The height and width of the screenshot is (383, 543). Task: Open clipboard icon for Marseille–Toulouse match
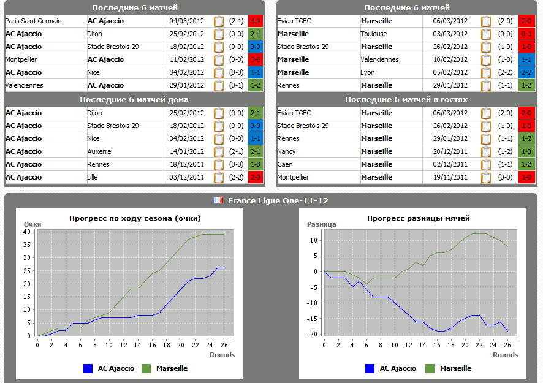tap(486, 34)
